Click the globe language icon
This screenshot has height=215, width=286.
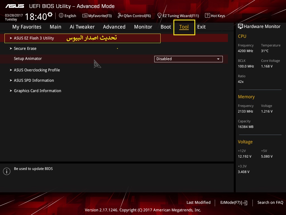(x=61, y=16)
